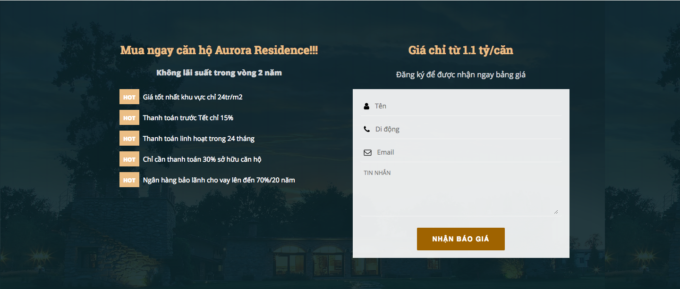
Task: Click the person icon beside the Tên field
Action: [x=366, y=106]
